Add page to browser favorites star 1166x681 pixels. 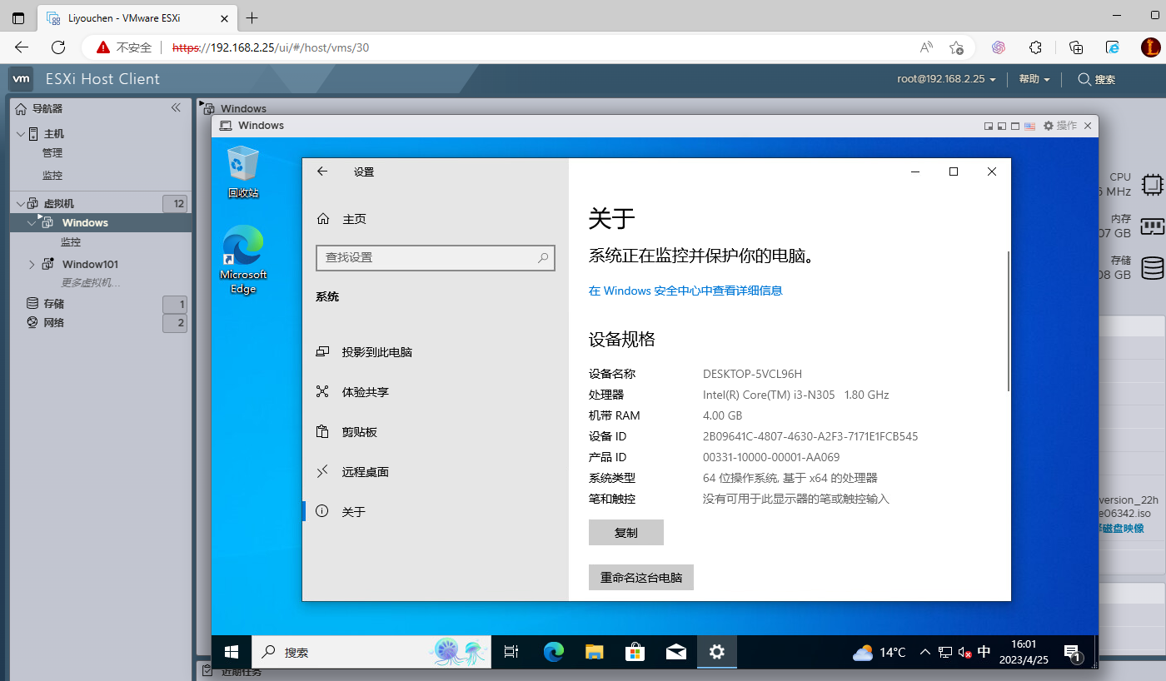pyautogui.click(x=956, y=47)
